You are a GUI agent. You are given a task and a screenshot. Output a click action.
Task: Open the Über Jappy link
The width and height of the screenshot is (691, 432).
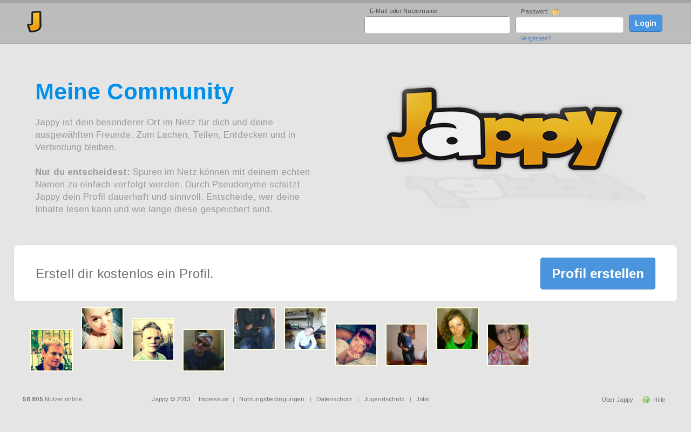[x=617, y=400]
